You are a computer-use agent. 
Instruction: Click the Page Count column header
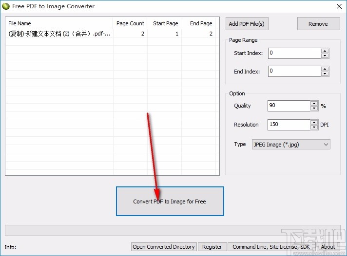coord(130,23)
